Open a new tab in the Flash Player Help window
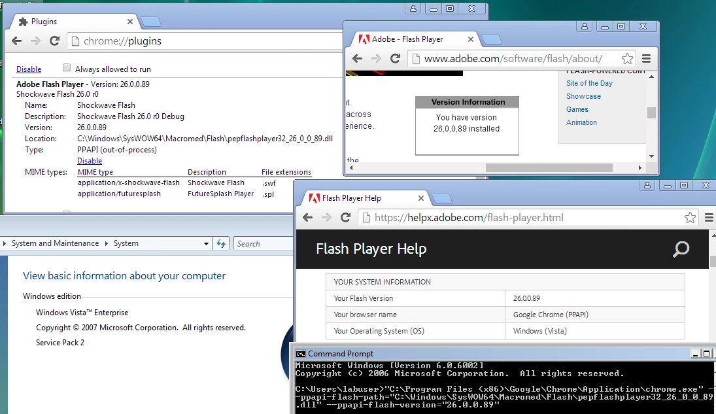Image resolution: width=716 pixels, height=414 pixels. click(x=441, y=198)
